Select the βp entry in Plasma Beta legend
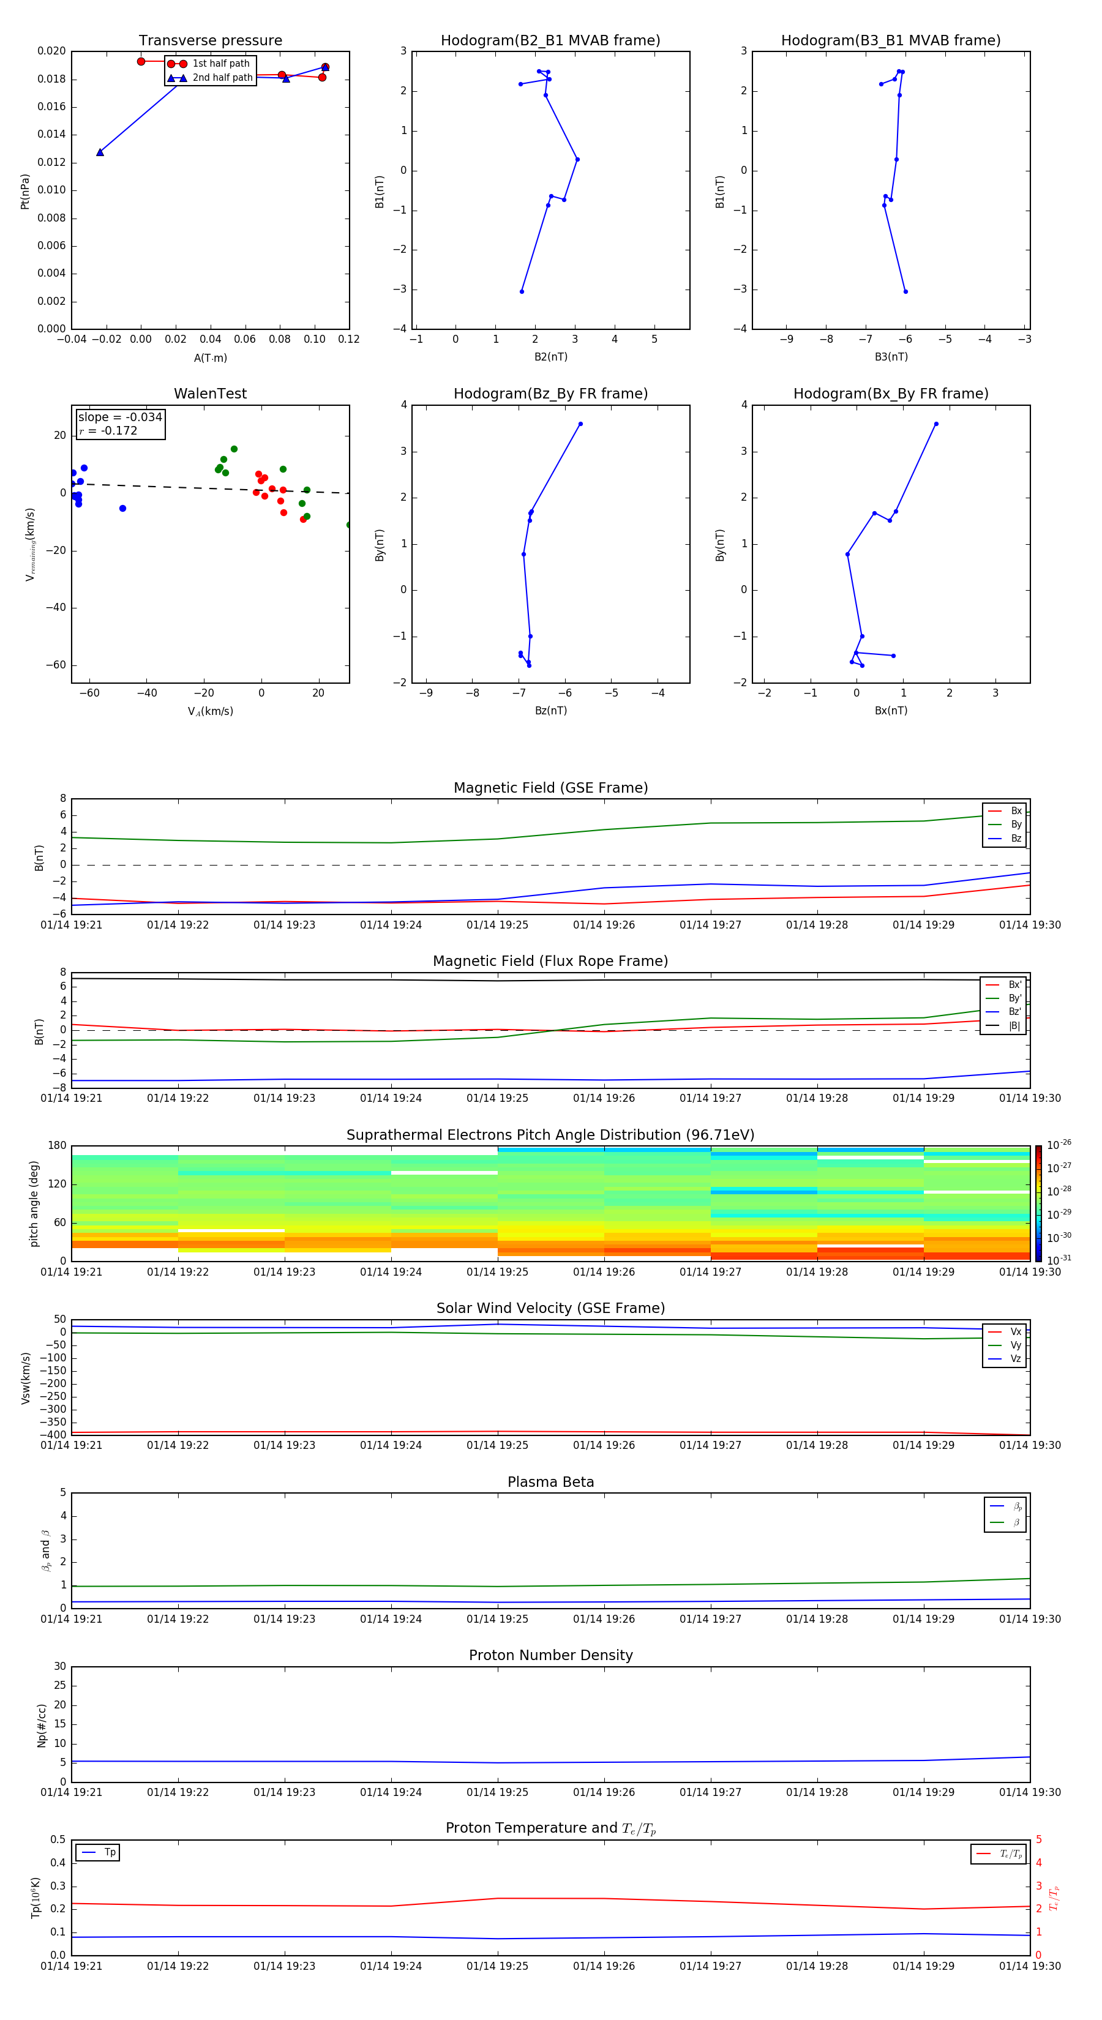Viewport: 1102px width, 2020px height. click(x=1005, y=1506)
